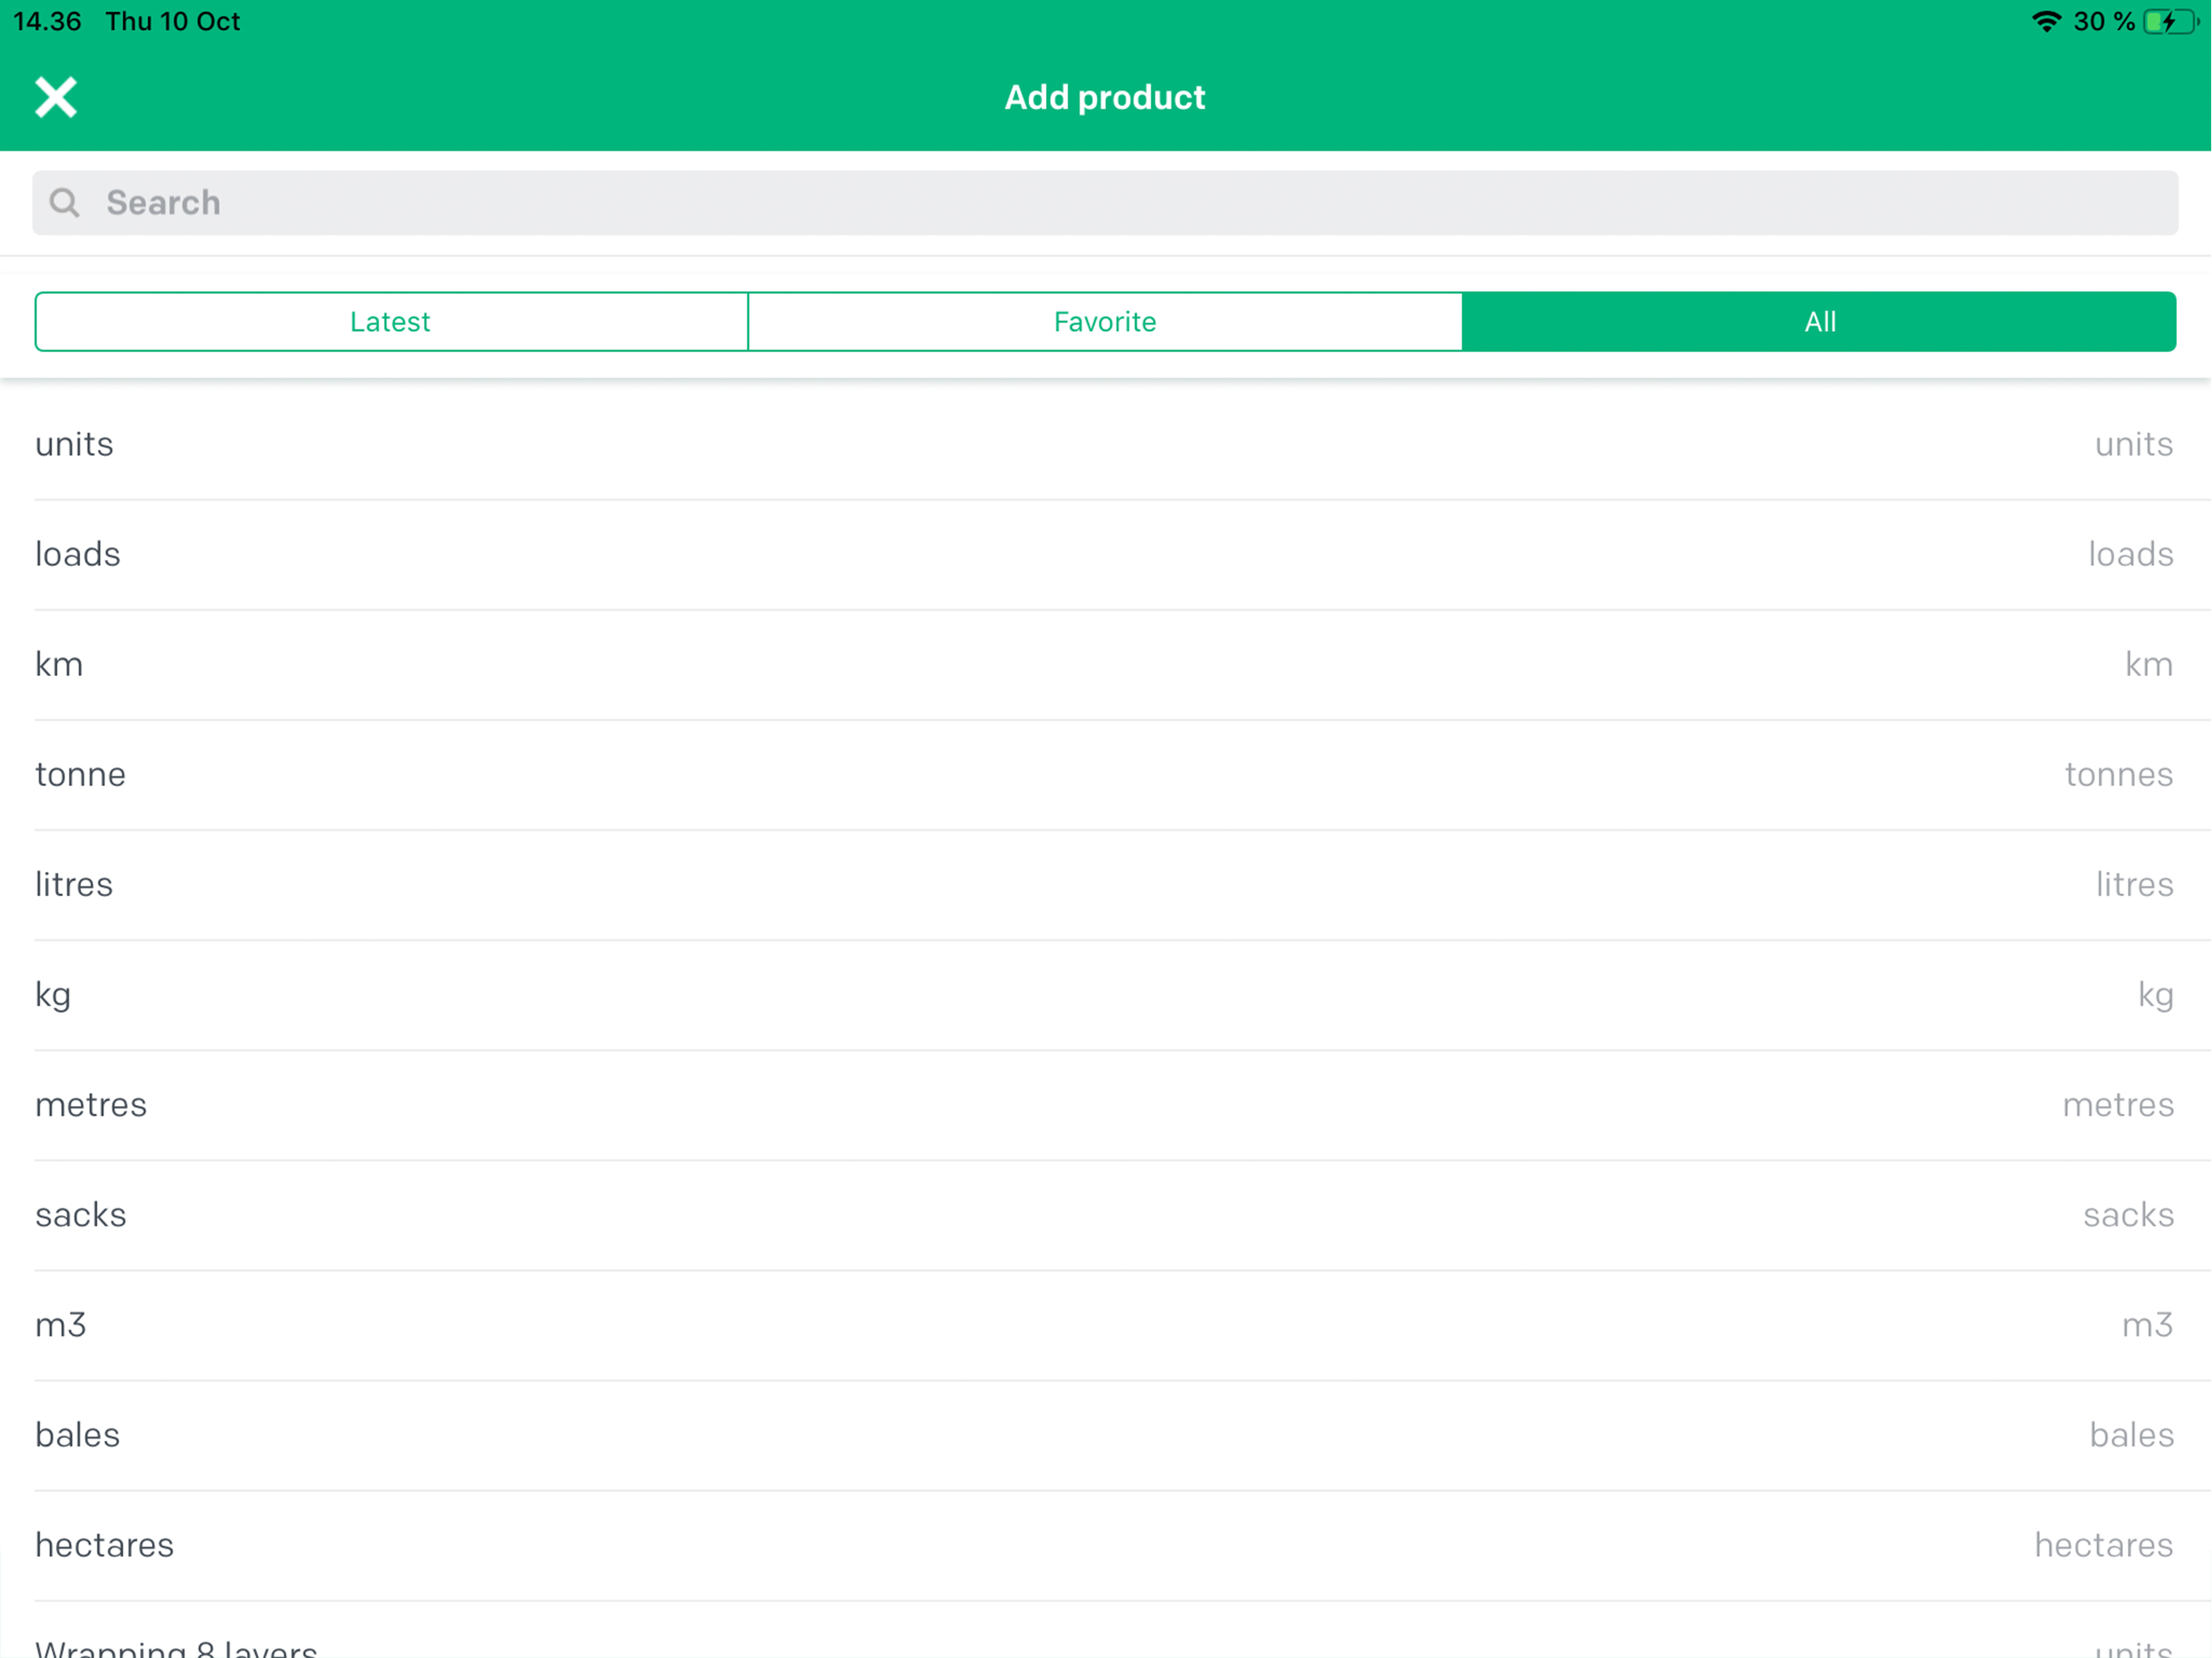2212x1658 pixels.
Task: Switch to the Favorite tab
Action: click(1105, 322)
